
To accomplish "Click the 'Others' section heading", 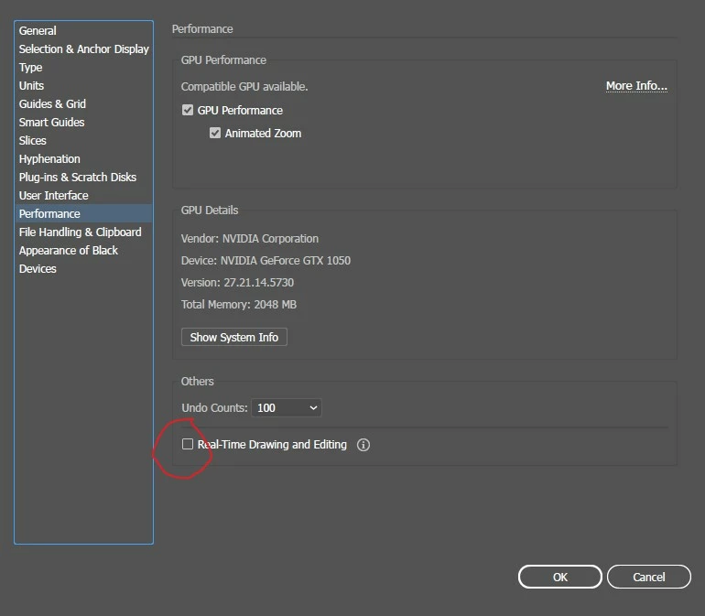I will 198,382.
